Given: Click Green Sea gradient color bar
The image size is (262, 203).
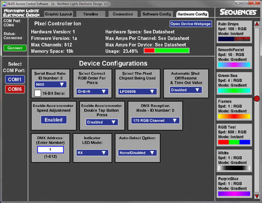Looking at the screenshot, I should pyautogui.click(x=234, y=90).
